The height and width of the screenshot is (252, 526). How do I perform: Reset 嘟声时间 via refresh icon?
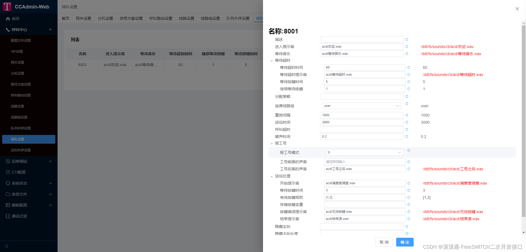click(407, 137)
